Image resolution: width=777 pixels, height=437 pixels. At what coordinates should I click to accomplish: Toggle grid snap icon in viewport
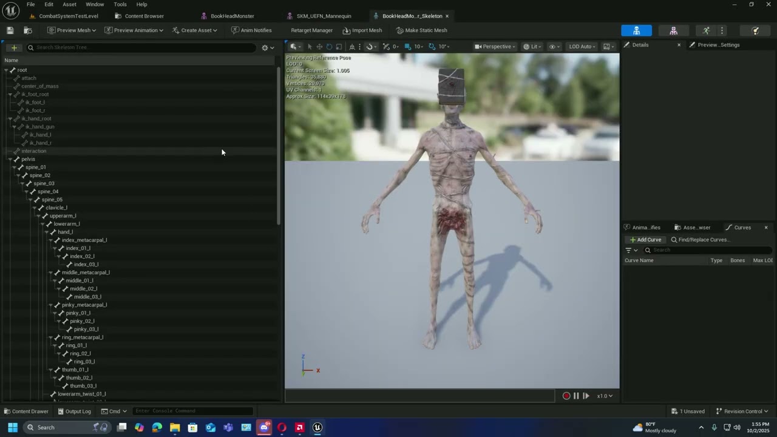(408, 46)
